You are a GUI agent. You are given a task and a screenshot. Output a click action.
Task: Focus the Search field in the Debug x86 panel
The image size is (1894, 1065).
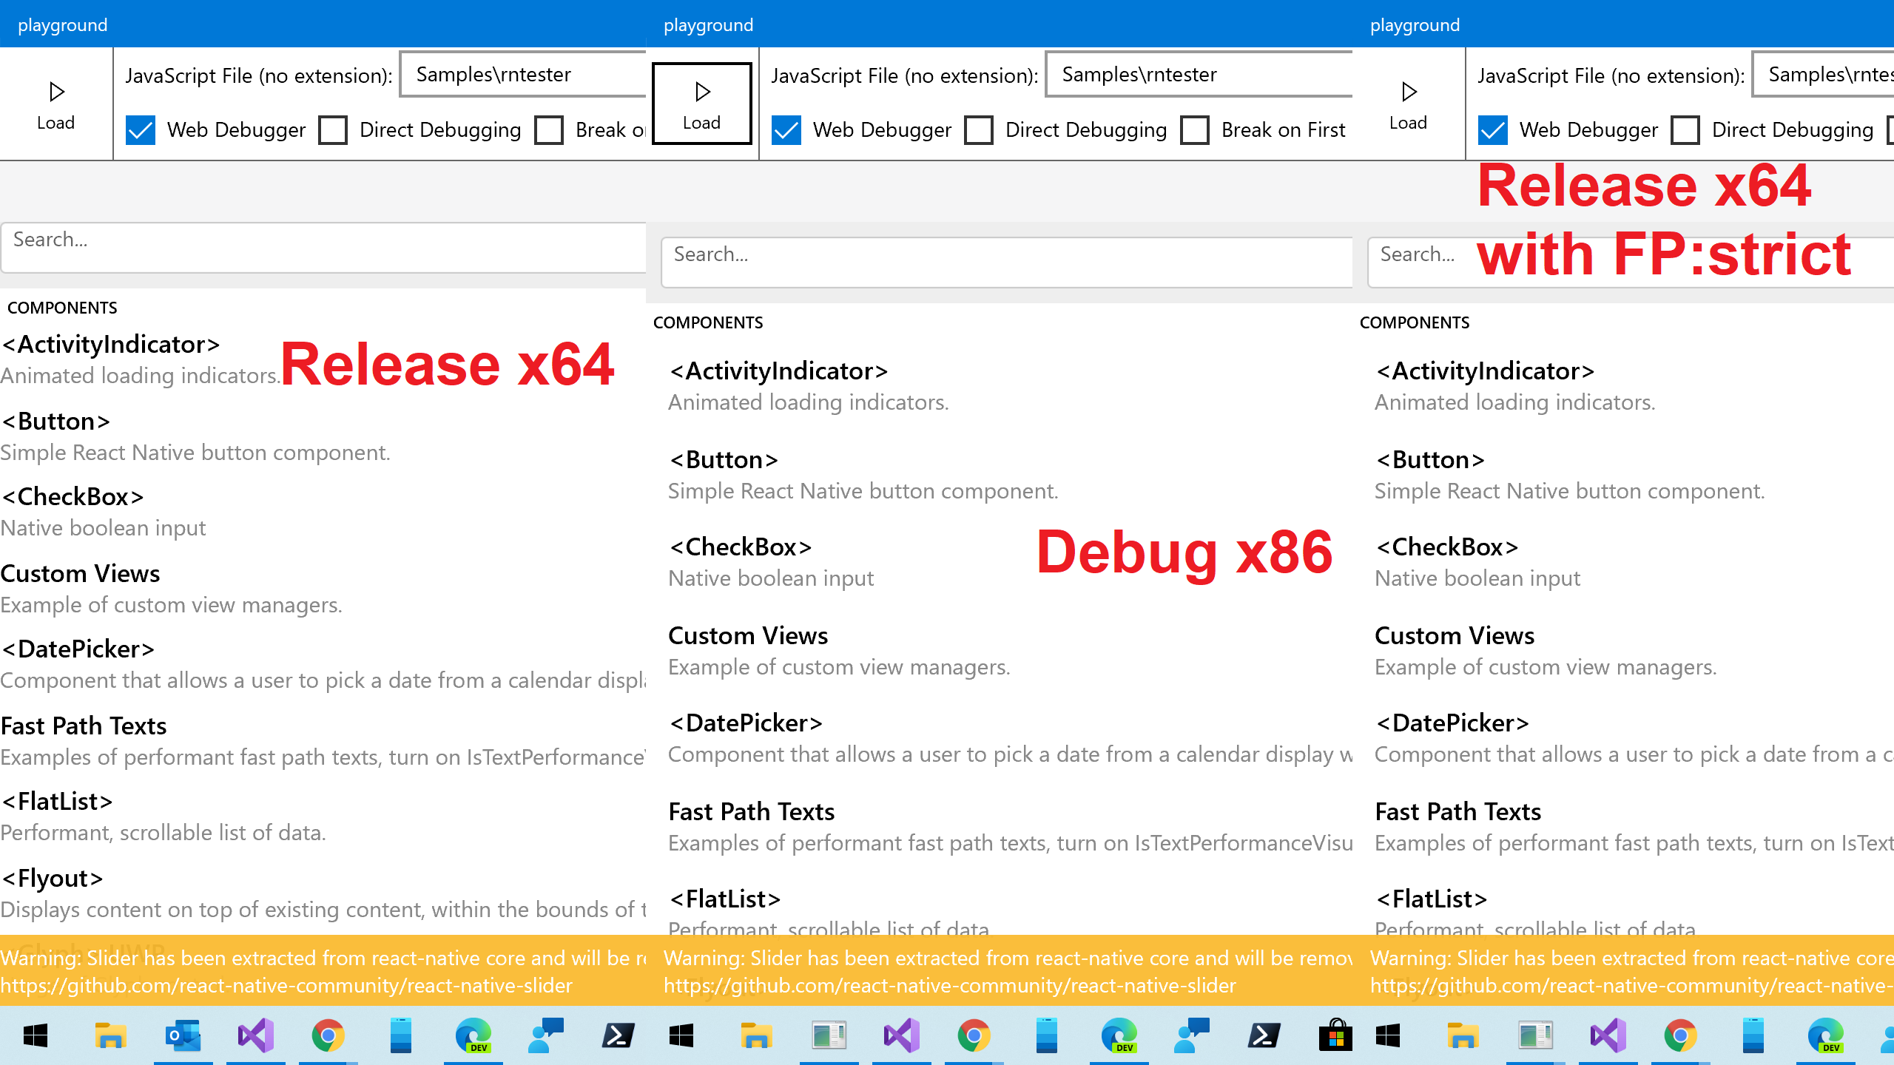click(x=1006, y=262)
